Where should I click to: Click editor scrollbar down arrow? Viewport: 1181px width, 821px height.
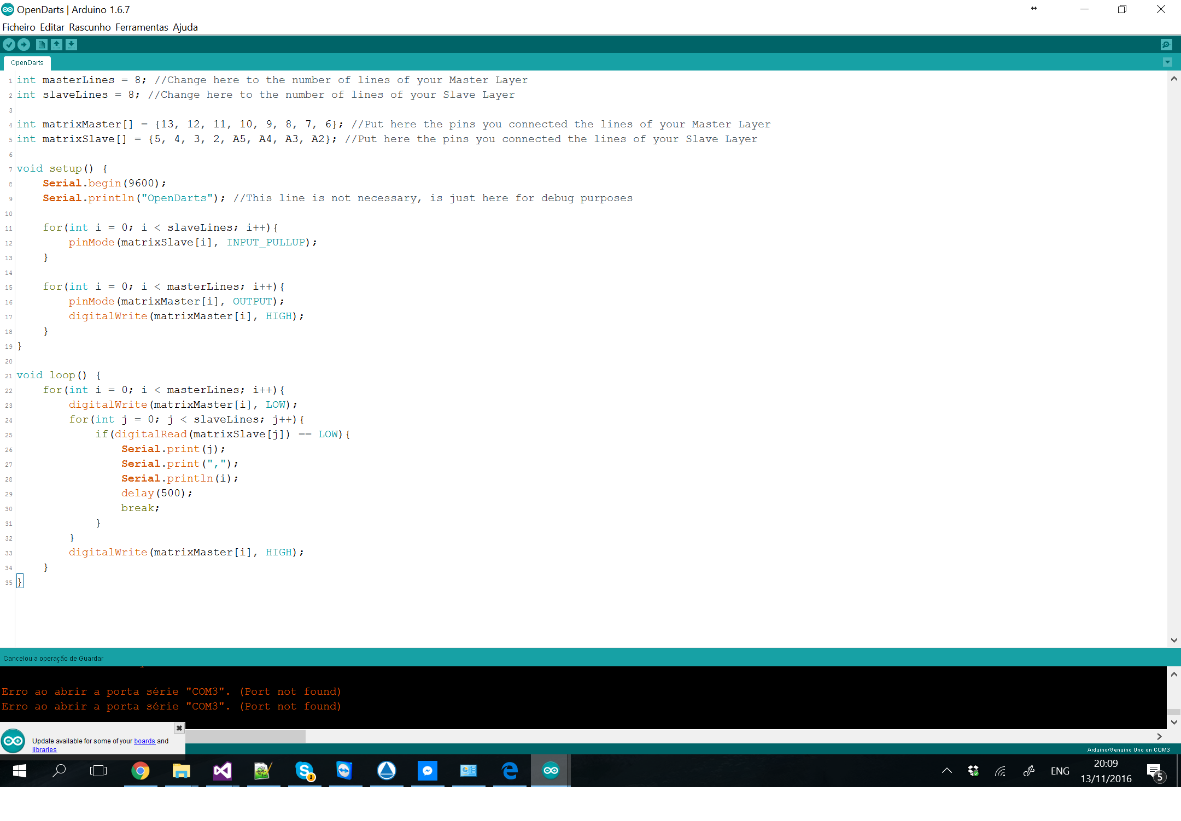point(1174,640)
